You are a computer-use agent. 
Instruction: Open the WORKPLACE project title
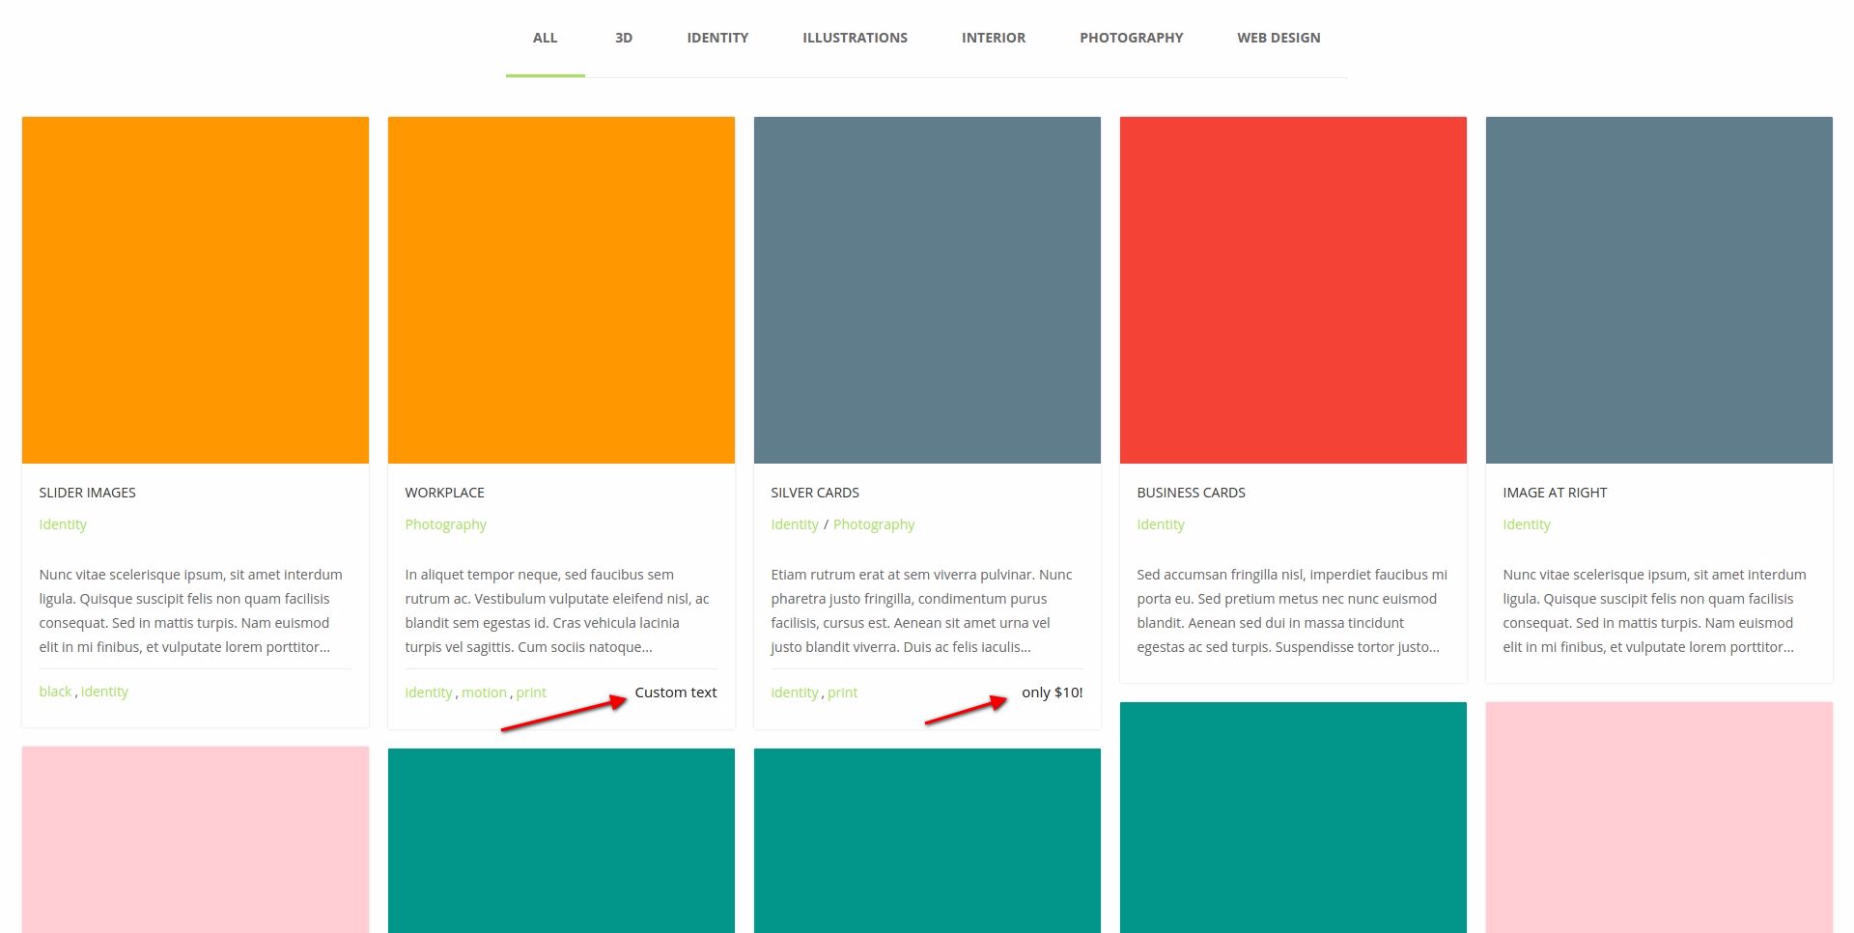click(444, 493)
